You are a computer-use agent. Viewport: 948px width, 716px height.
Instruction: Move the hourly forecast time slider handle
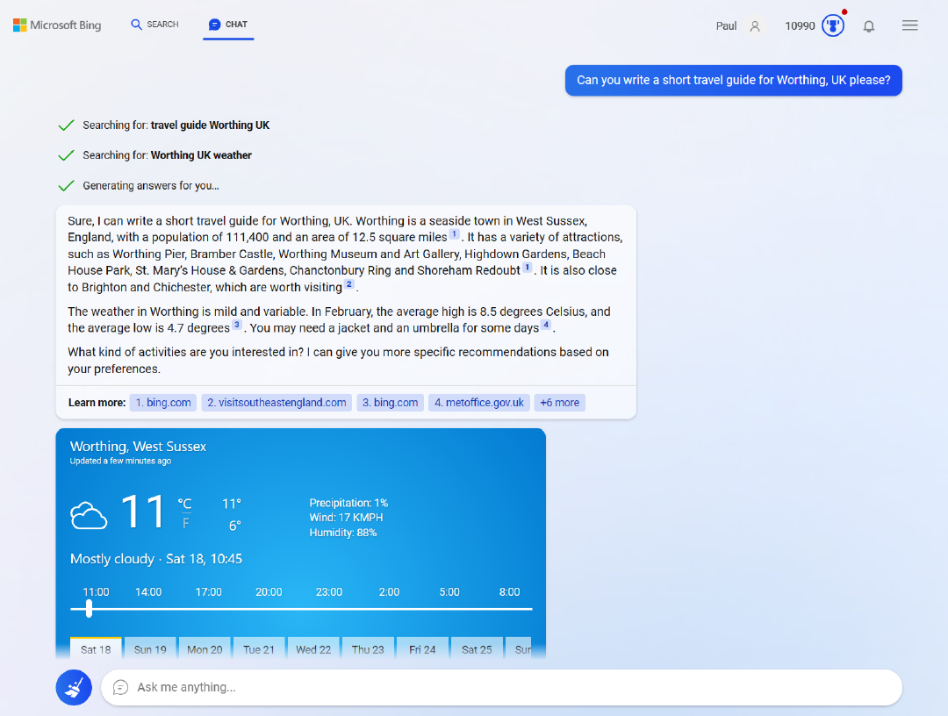tap(89, 609)
